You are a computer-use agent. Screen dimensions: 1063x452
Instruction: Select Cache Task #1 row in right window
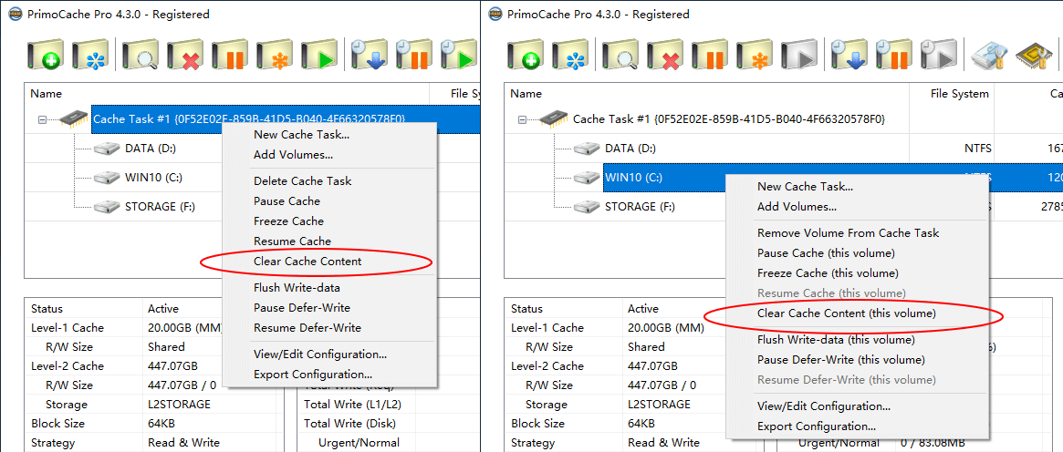[729, 119]
